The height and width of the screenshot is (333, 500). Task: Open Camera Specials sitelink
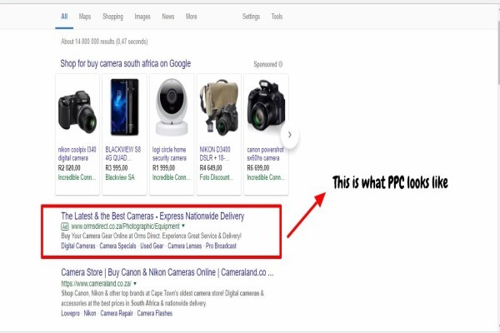(117, 246)
